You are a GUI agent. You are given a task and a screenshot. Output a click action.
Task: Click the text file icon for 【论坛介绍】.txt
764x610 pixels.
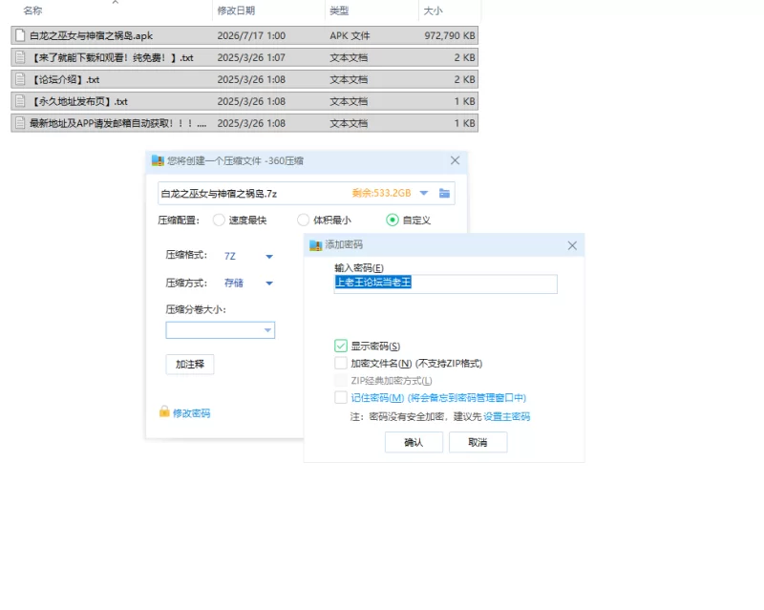point(20,79)
